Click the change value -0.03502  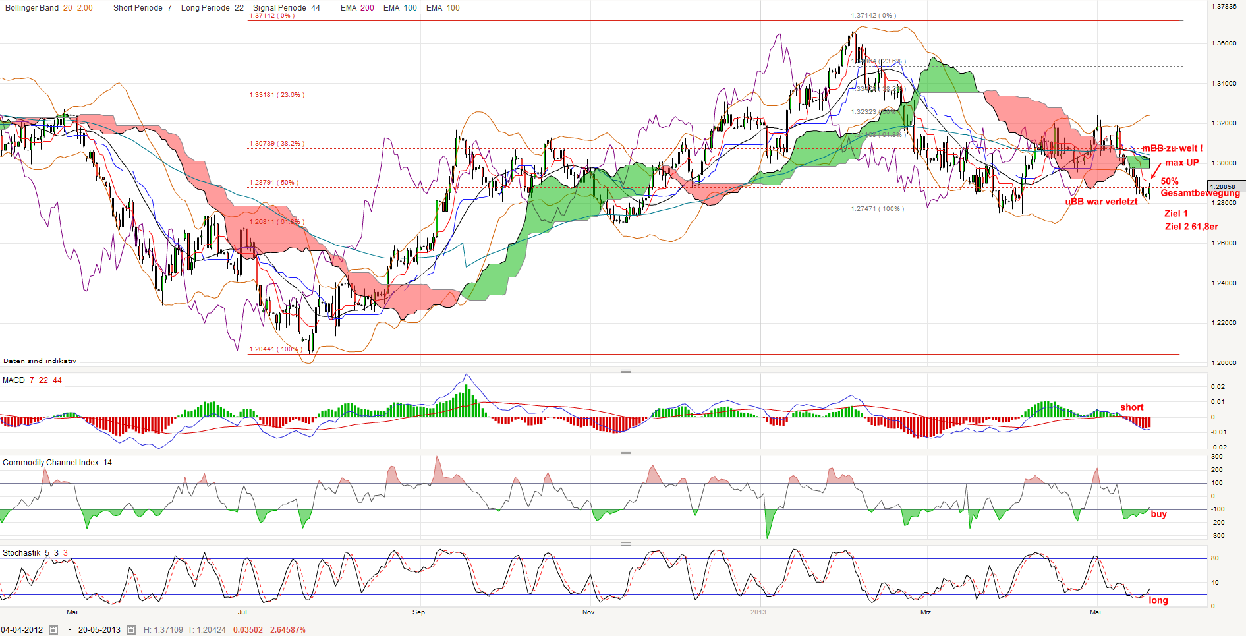(x=247, y=630)
